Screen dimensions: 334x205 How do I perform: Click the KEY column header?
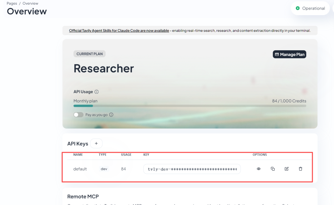pos(146,155)
